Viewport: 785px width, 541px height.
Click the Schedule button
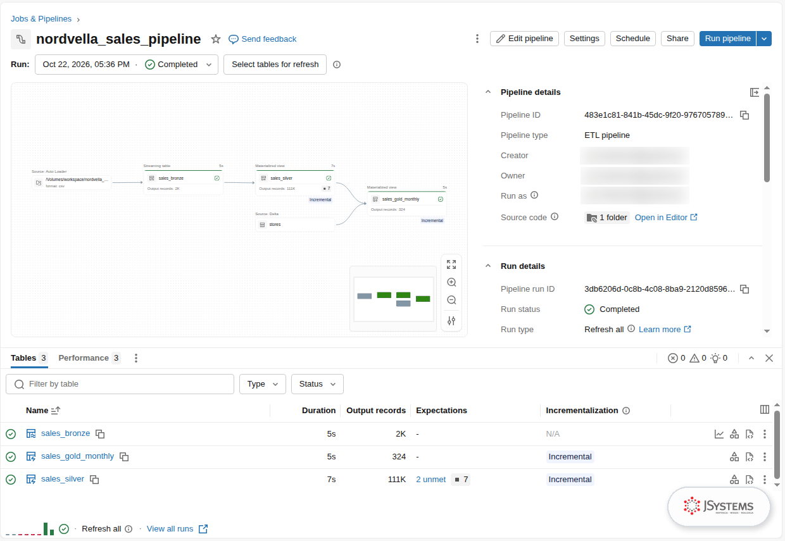633,39
